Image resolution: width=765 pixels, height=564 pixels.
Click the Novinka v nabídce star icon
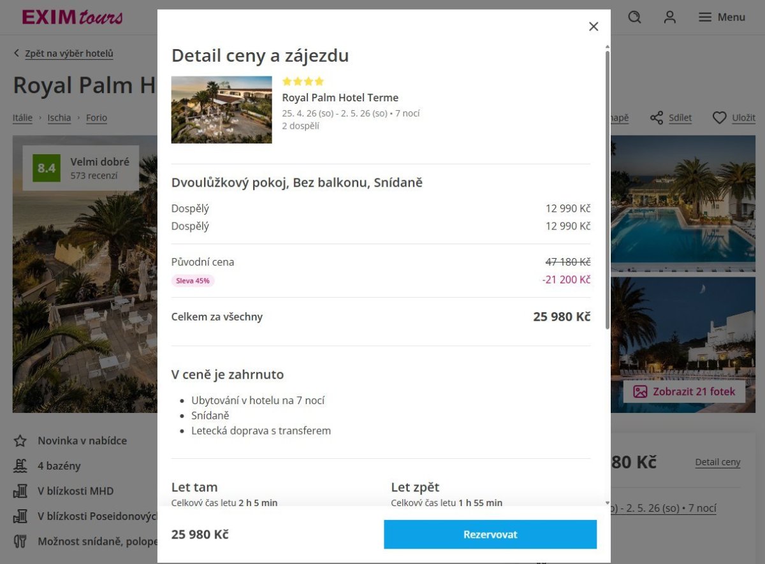pyautogui.click(x=20, y=440)
